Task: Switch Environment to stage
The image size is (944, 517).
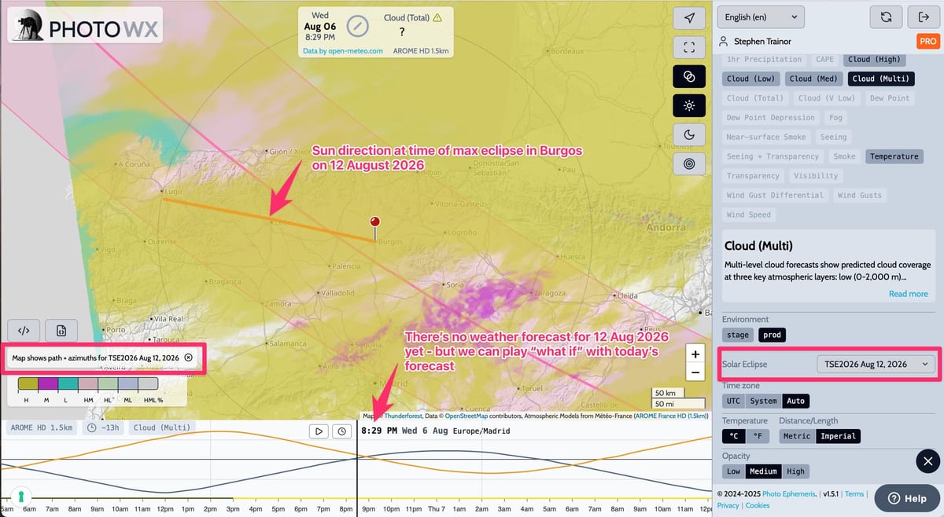Action: pyautogui.click(x=737, y=334)
